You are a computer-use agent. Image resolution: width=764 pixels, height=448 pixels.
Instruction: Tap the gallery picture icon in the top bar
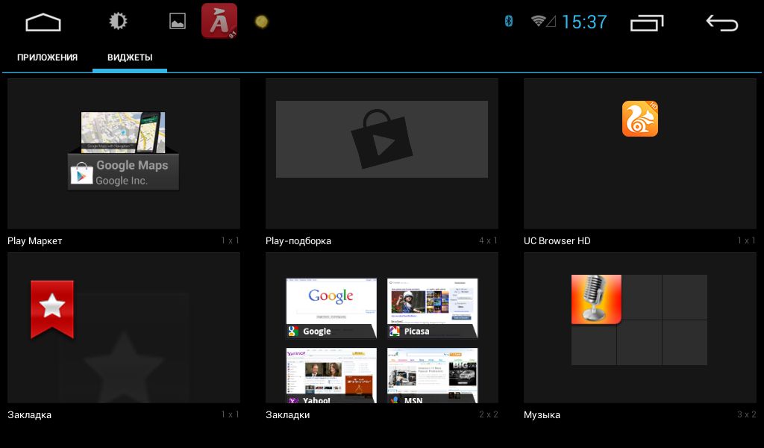coord(178,21)
